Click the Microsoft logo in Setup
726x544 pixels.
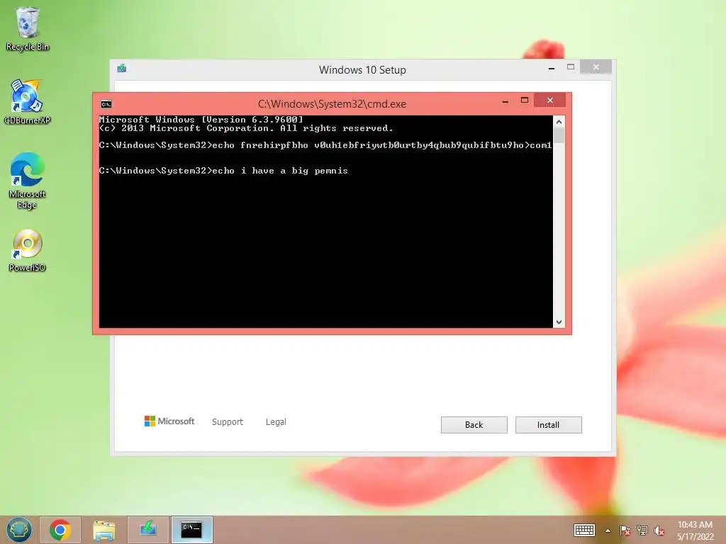click(169, 421)
